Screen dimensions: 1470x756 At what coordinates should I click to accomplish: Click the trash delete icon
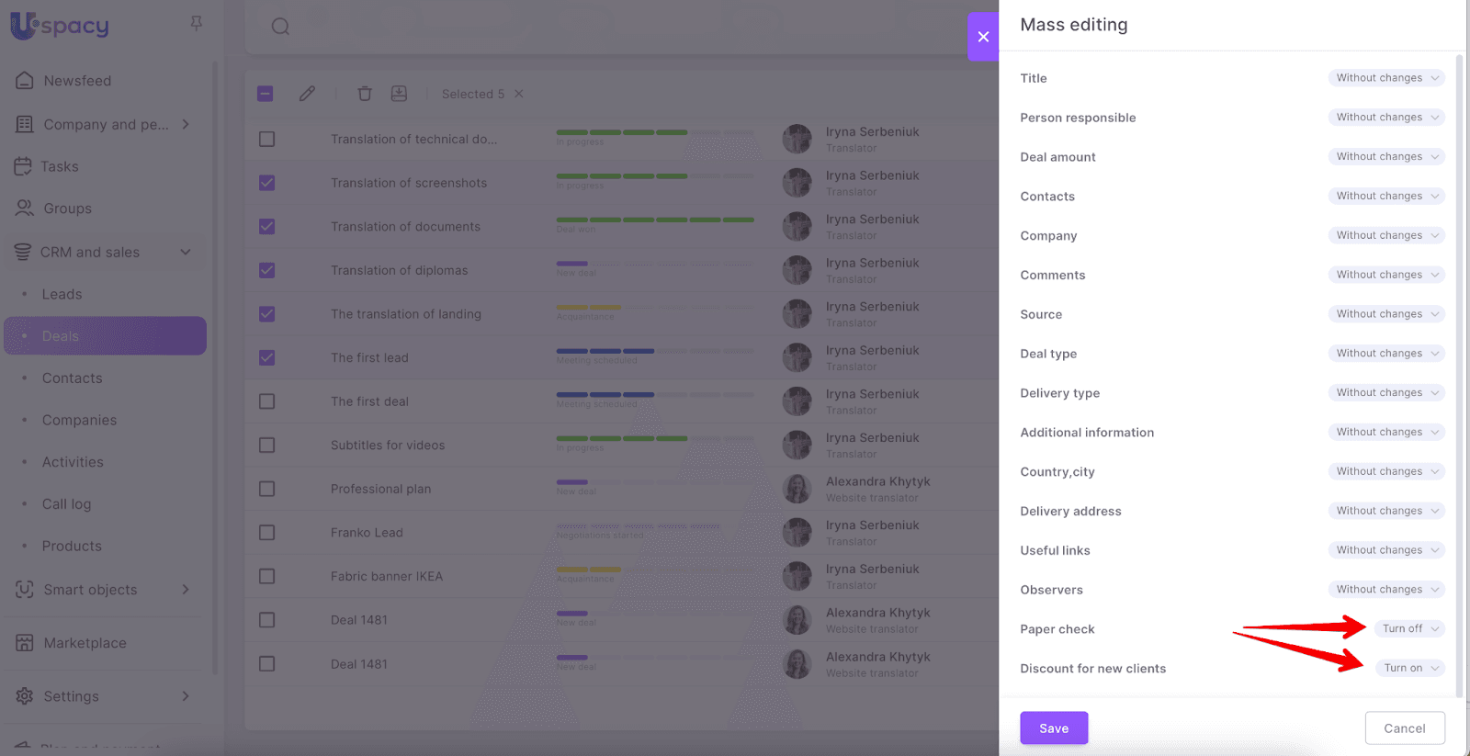(365, 94)
